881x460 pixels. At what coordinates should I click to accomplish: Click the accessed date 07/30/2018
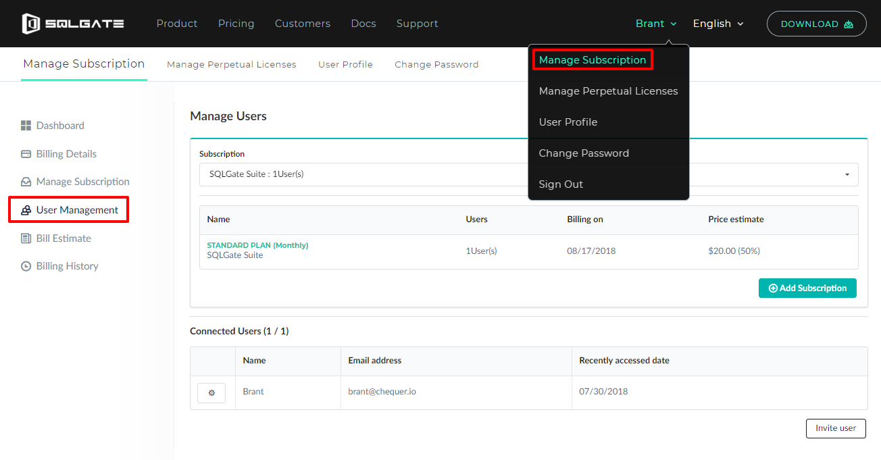click(603, 392)
